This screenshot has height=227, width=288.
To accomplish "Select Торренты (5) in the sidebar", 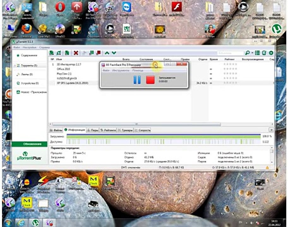I will (x=29, y=66).
